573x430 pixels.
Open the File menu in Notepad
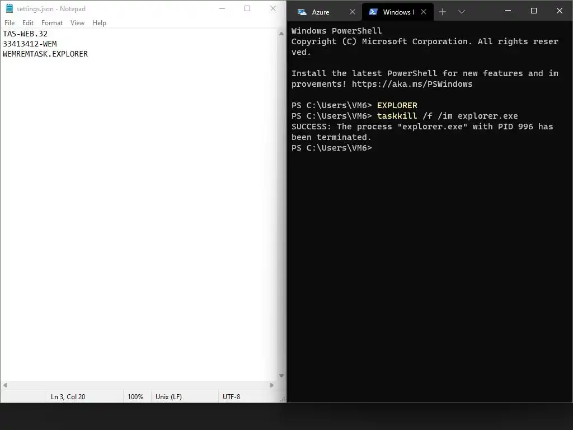coord(10,22)
